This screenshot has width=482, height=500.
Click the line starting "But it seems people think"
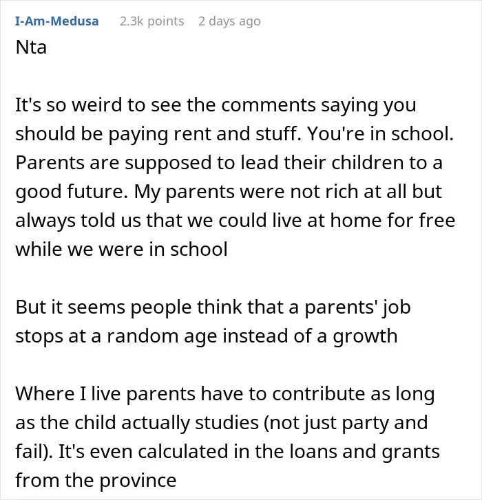coord(213,307)
